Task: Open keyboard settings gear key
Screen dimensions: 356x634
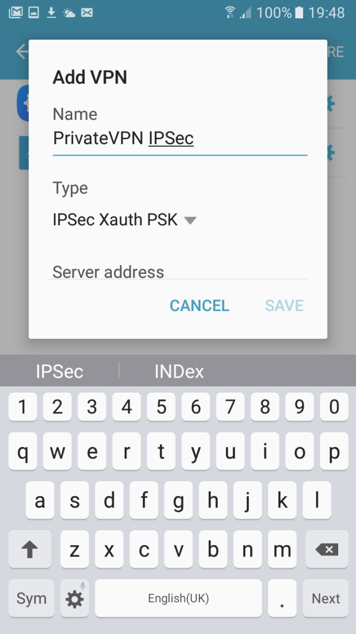Action: (74, 598)
